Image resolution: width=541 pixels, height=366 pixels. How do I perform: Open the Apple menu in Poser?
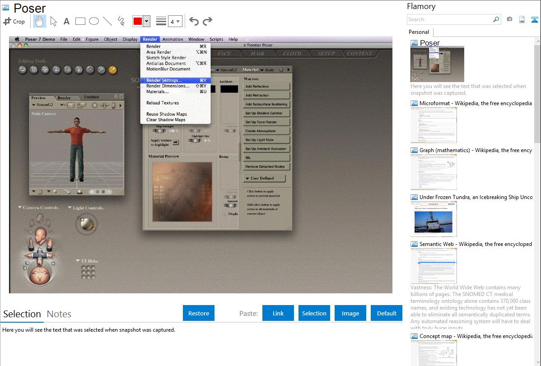17,39
